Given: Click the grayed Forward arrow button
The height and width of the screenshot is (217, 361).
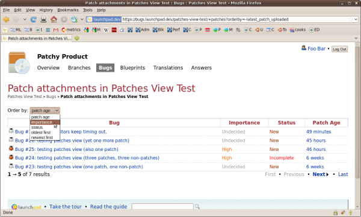Looking at the screenshot, I should [x=16, y=20].
